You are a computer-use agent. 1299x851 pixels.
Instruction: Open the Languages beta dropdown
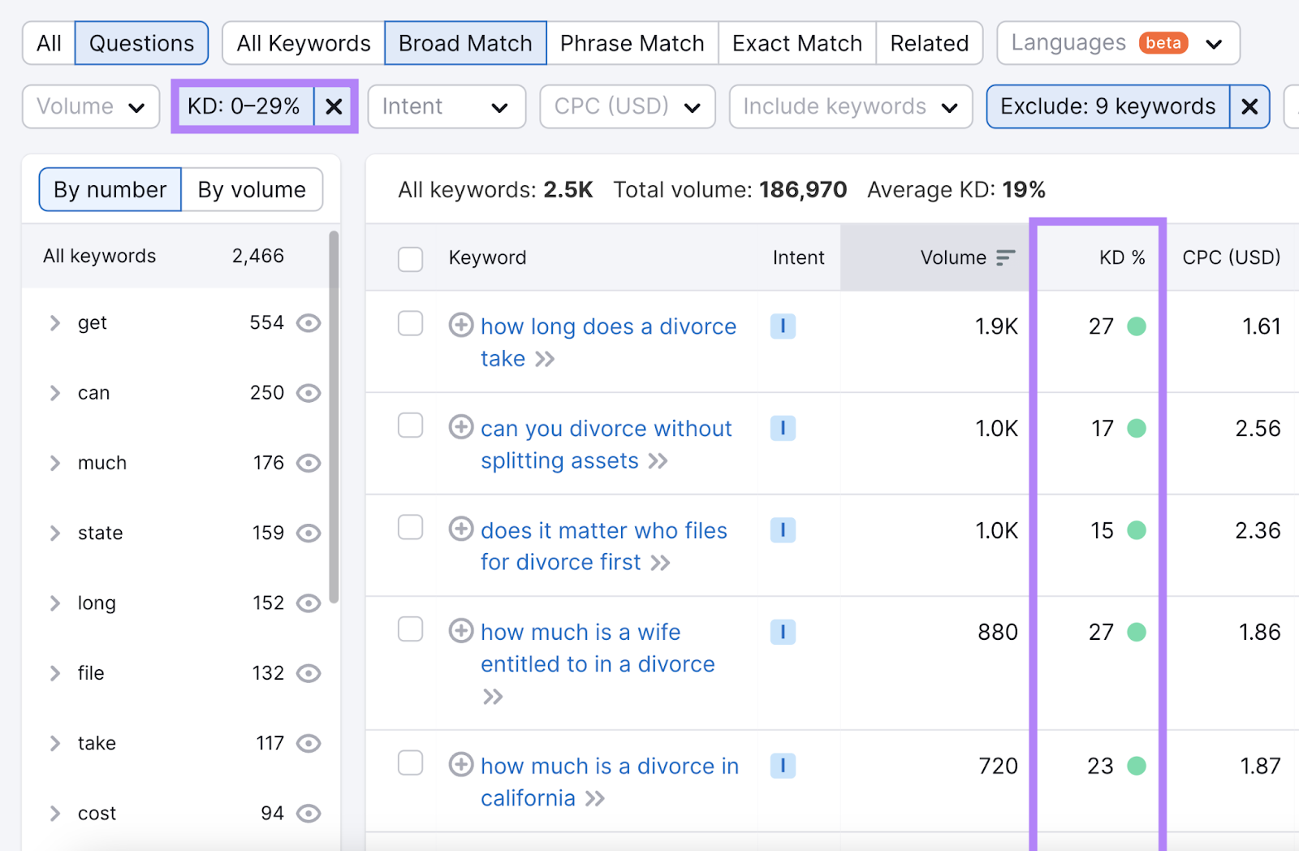(x=1118, y=43)
